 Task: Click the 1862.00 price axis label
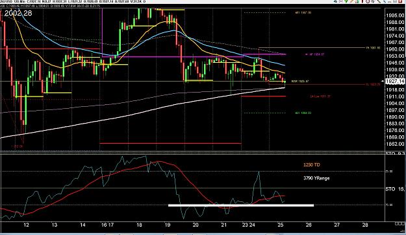(x=395, y=144)
